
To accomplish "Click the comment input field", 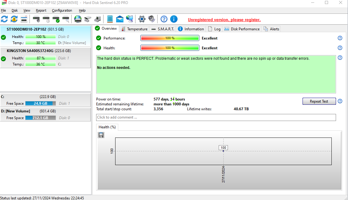I will 216,118.
